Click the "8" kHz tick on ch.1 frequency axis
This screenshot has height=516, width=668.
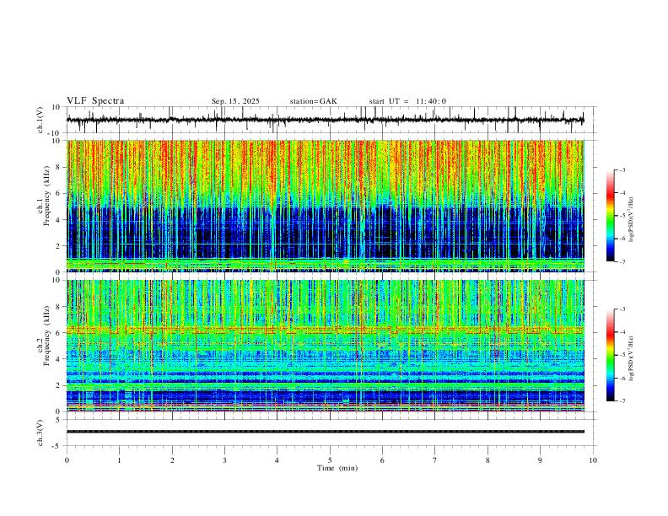point(59,167)
